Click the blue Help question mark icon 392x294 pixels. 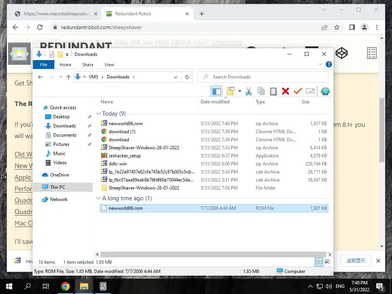(x=329, y=64)
